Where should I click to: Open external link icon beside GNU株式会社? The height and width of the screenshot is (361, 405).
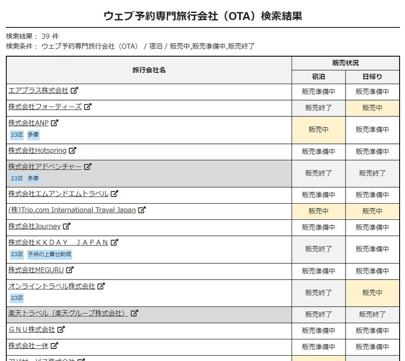(61, 329)
